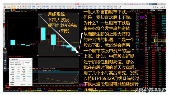Go back with the yellow arrow icon
The height and width of the screenshot is (95, 169).
(9, 7)
